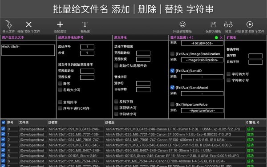Screen dimensions: 267x167
Task: Open the template library T icon
Action: (85, 24)
